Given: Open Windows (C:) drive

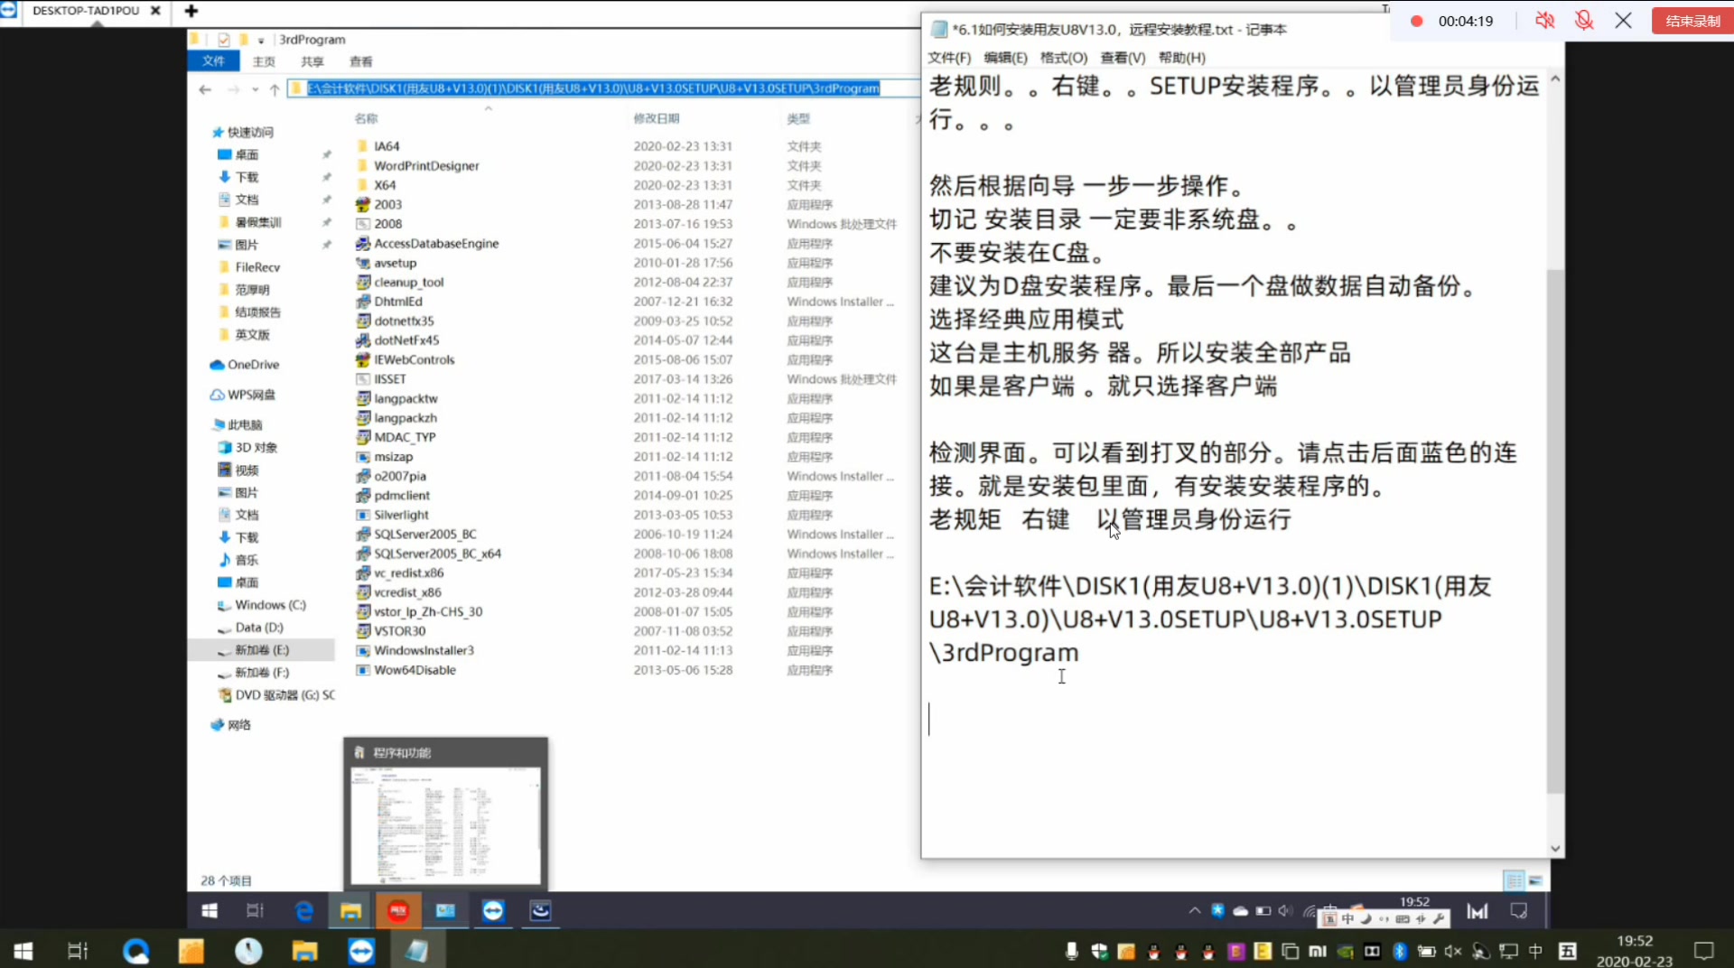Looking at the screenshot, I should [x=270, y=605].
